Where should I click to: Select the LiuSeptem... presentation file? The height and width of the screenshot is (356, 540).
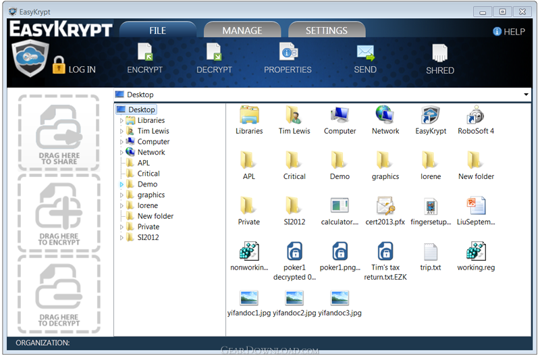pos(476,206)
